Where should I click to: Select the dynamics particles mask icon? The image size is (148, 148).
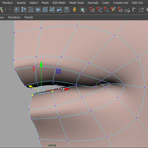(x=52, y=10)
